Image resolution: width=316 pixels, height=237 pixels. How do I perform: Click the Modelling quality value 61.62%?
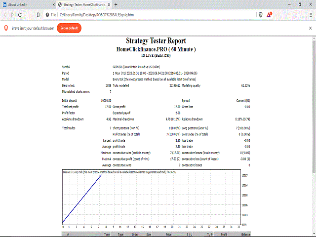tap(245, 85)
